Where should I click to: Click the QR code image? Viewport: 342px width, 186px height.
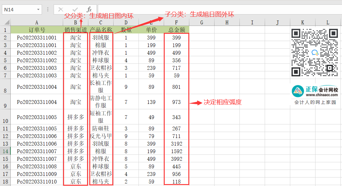coord(315,53)
